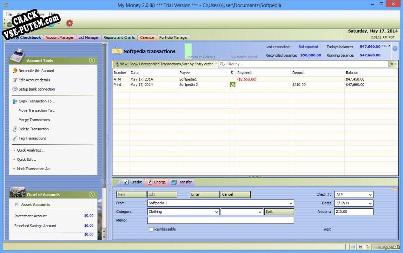Click the Balance column header

click(x=371, y=73)
